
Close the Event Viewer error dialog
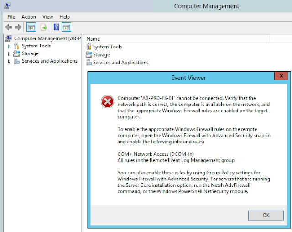281,76
